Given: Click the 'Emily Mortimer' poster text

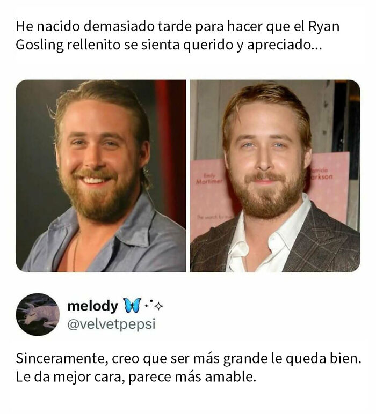Looking at the screenshot, I should 209,179.
